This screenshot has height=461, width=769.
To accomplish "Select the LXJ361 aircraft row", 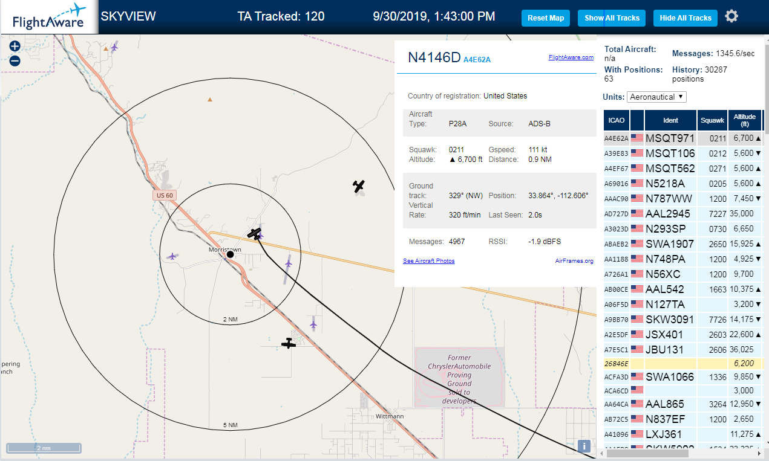I will point(683,434).
